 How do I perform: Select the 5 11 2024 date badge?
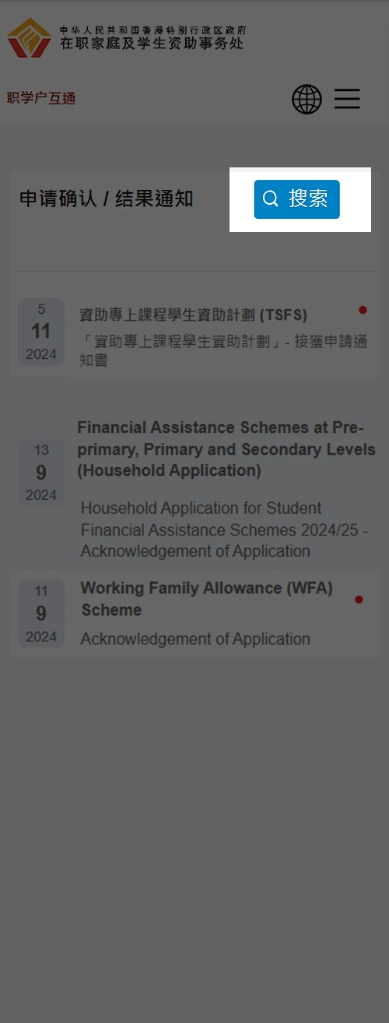41,332
